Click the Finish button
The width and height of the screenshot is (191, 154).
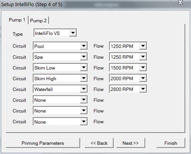point(171,143)
